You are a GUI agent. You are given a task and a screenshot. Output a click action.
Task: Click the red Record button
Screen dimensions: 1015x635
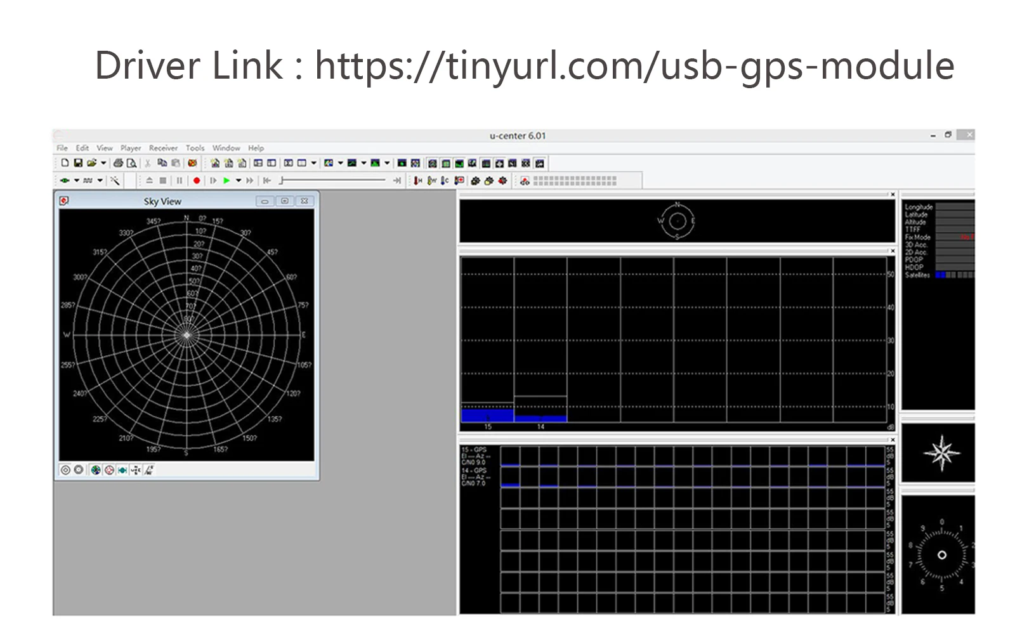(x=197, y=181)
